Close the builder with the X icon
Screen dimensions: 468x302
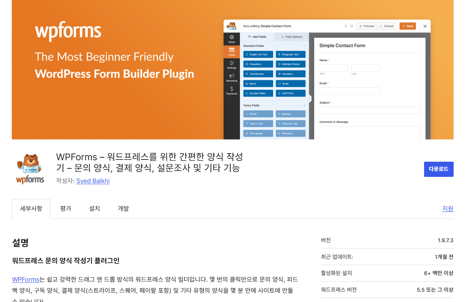point(425,26)
